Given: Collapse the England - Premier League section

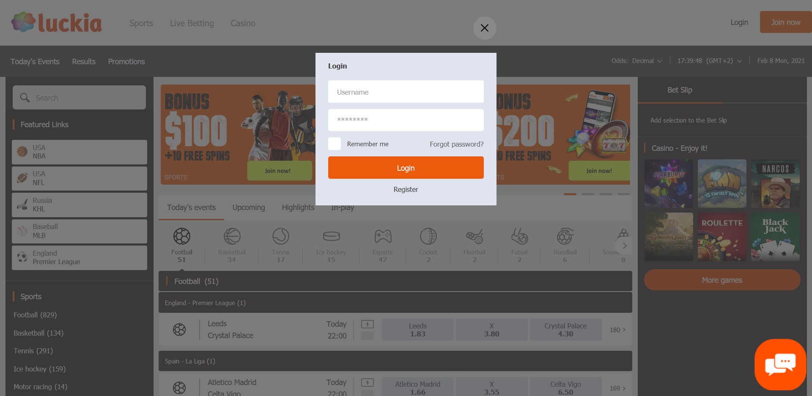Looking at the screenshot, I should [395, 303].
